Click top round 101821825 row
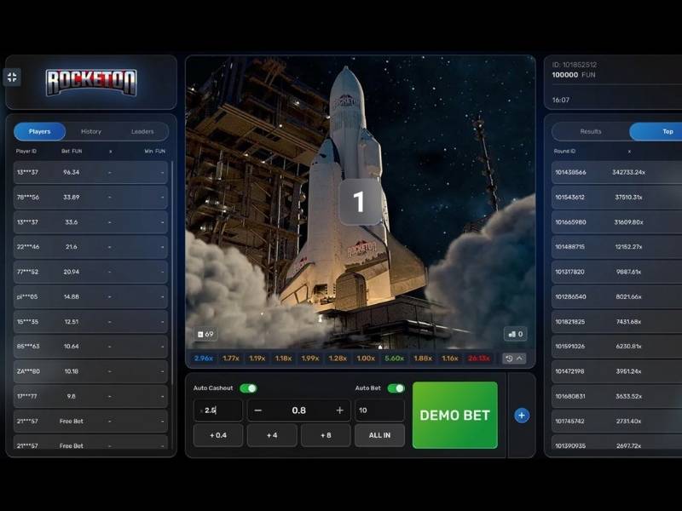Screen dimensions: 682x511 [x=616, y=322]
